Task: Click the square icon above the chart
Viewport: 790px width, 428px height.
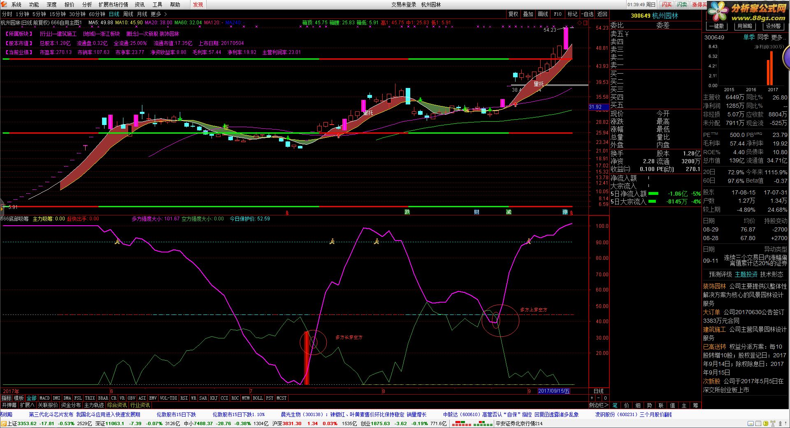Action: click(x=585, y=23)
